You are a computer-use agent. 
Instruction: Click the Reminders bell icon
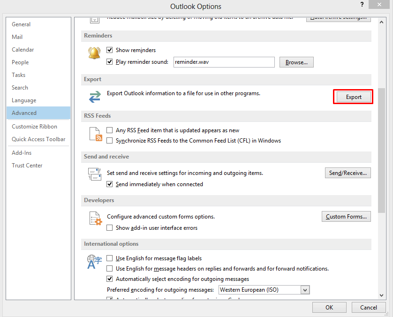coord(94,53)
